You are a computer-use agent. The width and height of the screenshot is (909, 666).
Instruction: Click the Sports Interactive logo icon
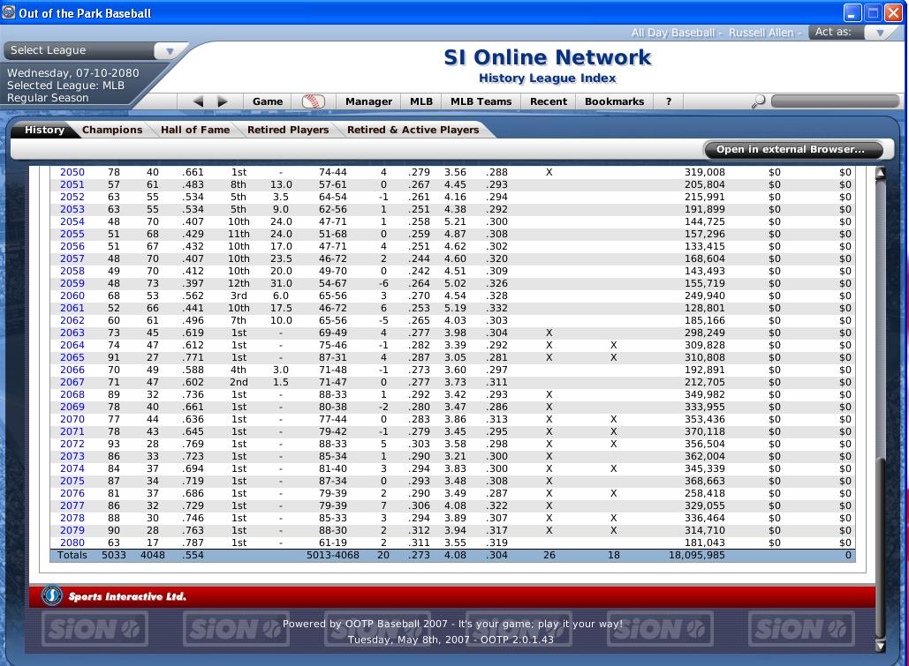coord(51,595)
